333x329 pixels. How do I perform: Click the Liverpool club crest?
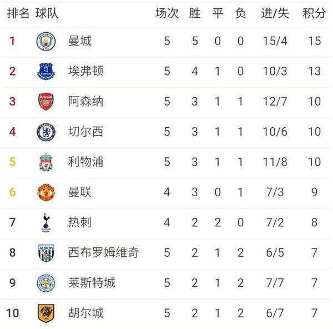46,162
